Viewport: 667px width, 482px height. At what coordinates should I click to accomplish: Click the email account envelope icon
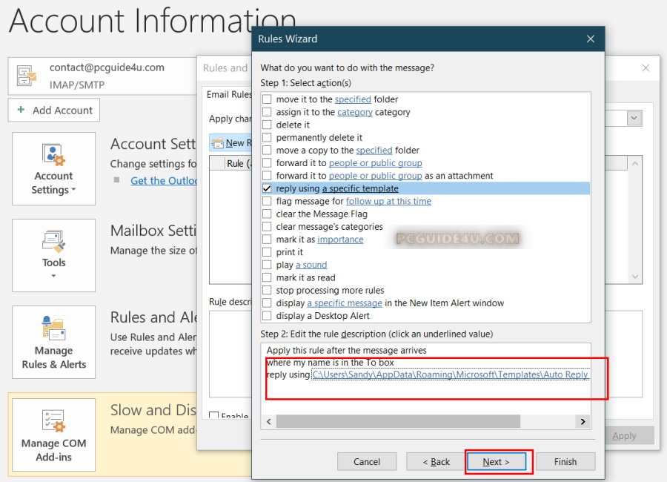click(x=27, y=76)
